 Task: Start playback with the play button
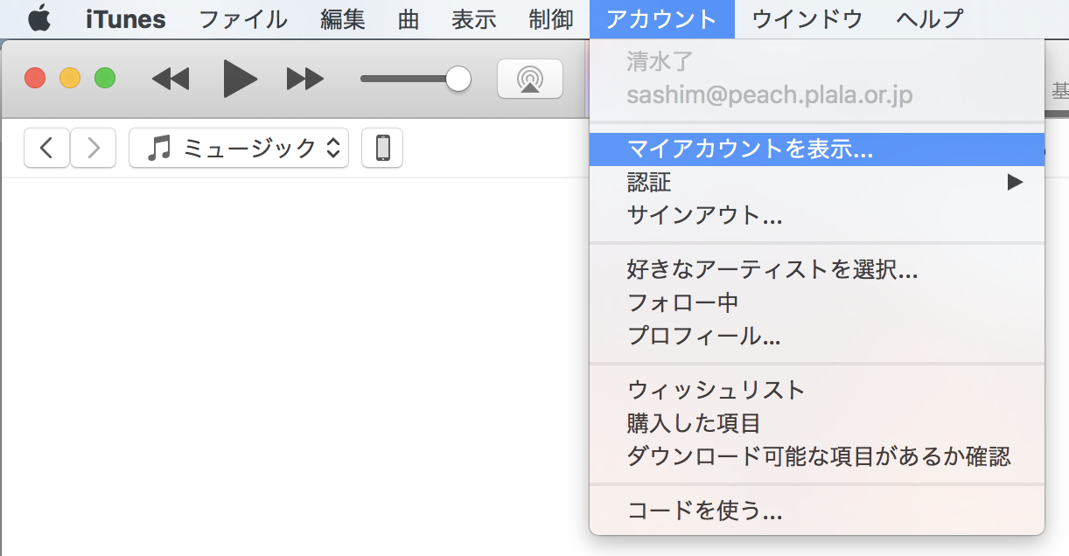[x=240, y=79]
